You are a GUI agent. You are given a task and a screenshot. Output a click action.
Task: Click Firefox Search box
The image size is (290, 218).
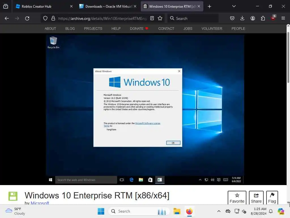193,18
